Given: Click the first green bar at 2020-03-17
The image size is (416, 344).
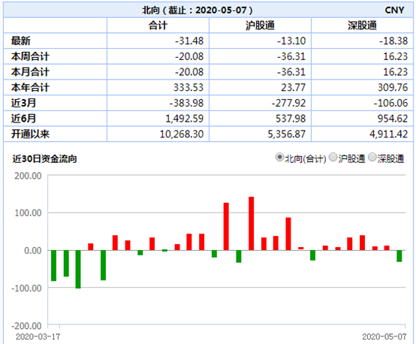Looking at the screenshot, I should tap(53, 265).
